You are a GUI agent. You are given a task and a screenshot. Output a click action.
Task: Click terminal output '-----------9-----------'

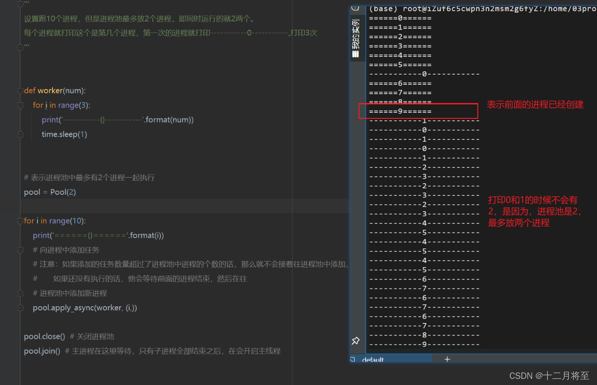point(424,344)
